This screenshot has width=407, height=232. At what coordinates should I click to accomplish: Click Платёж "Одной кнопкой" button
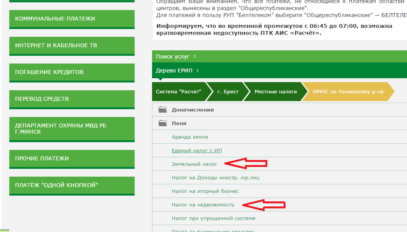(x=72, y=186)
